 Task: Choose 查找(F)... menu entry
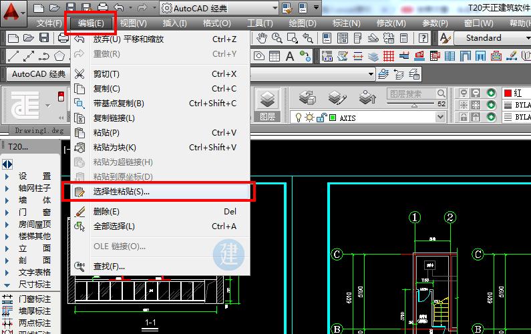tap(160, 267)
